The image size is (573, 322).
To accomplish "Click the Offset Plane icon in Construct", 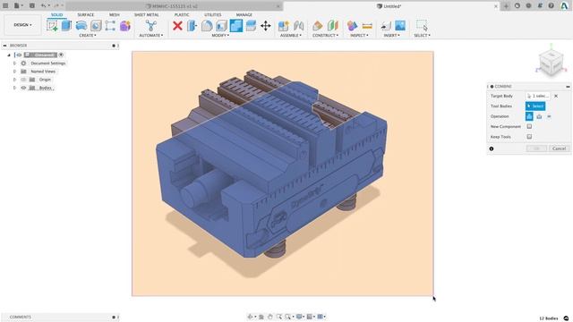I will (318, 26).
